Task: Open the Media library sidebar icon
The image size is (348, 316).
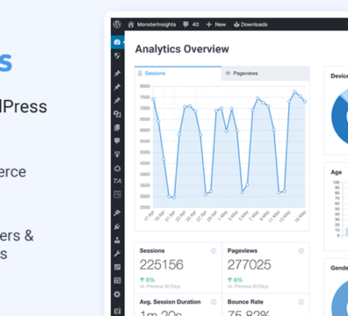Action: 117,114
